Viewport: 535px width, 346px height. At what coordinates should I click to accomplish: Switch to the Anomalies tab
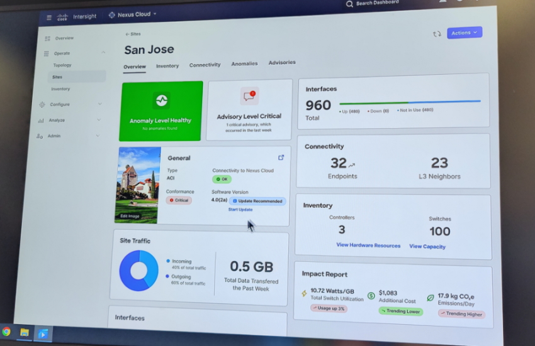click(244, 63)
